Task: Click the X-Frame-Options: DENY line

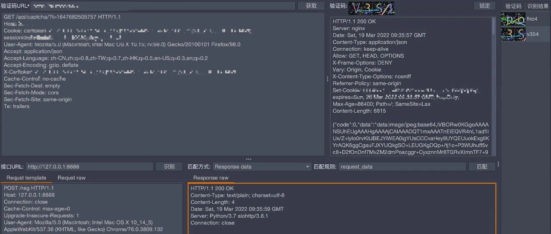Action: [362, 63]
